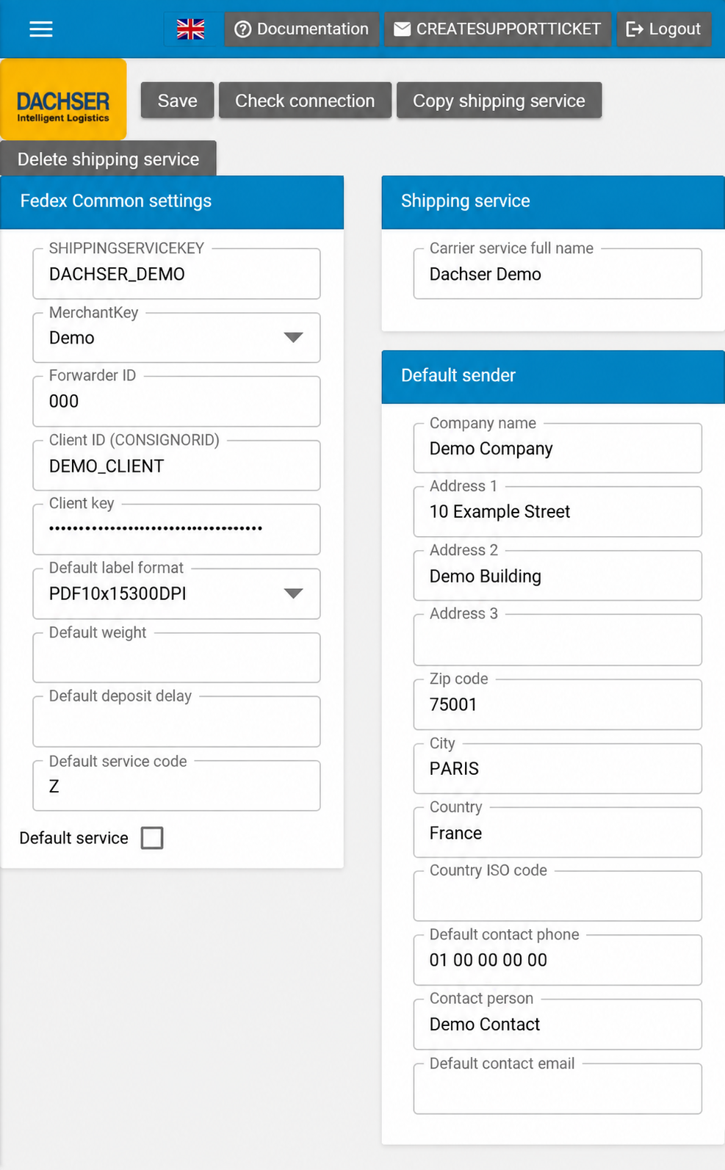Save the shipping service settings
Viewport: 725px width, 1170px height.
tap(177, 101)
